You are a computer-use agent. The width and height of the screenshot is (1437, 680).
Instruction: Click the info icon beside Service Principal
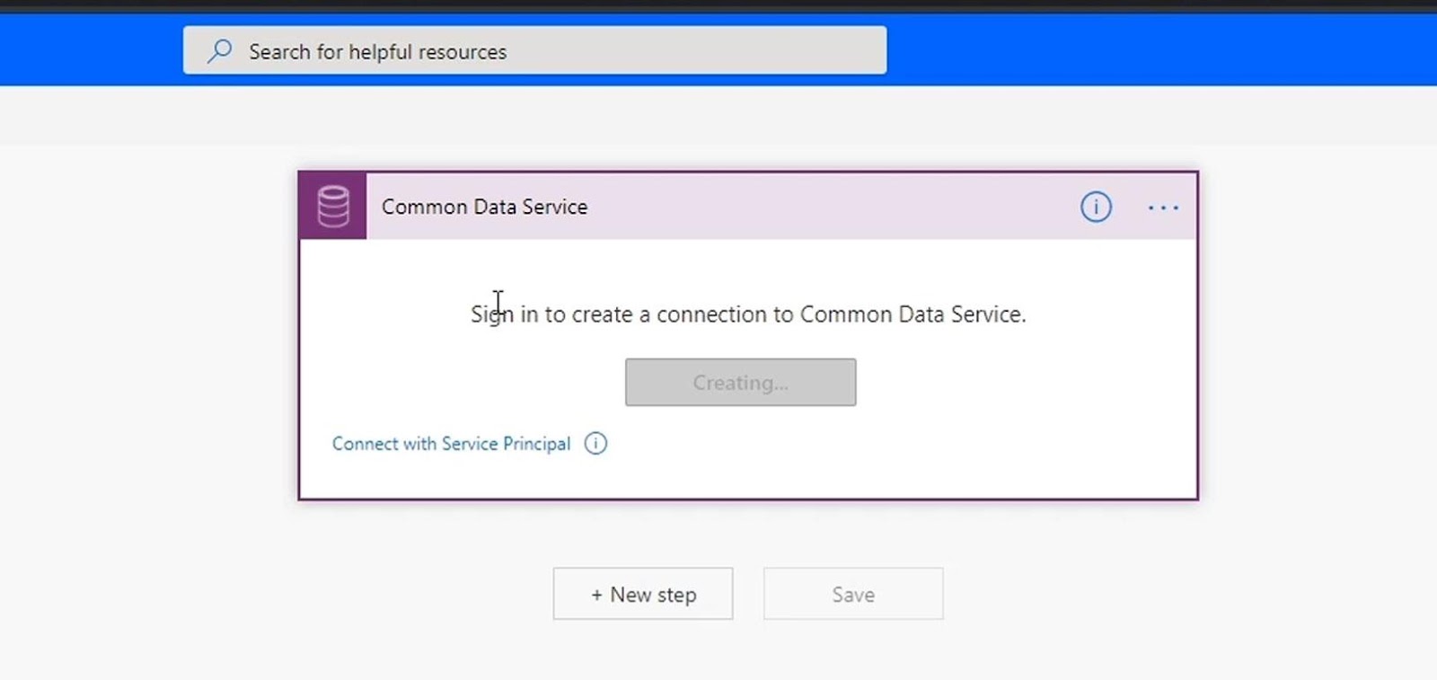(595, 443)
